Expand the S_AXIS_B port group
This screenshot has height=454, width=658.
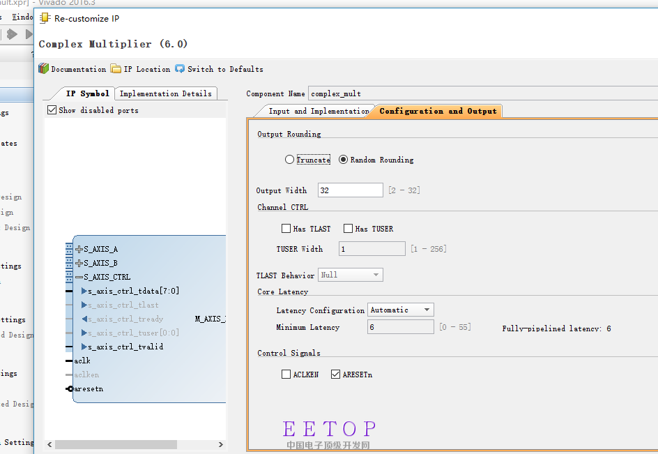pos(79,264)
